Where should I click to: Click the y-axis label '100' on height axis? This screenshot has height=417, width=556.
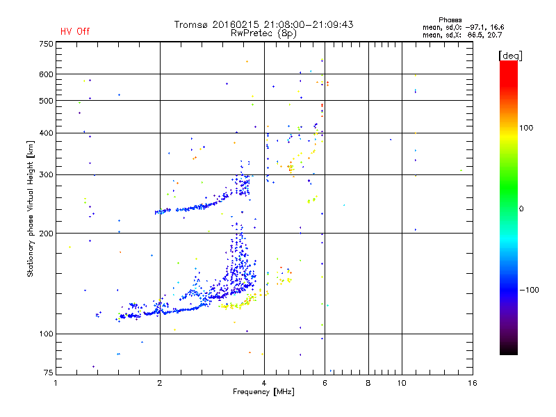(x=46, y=334)
